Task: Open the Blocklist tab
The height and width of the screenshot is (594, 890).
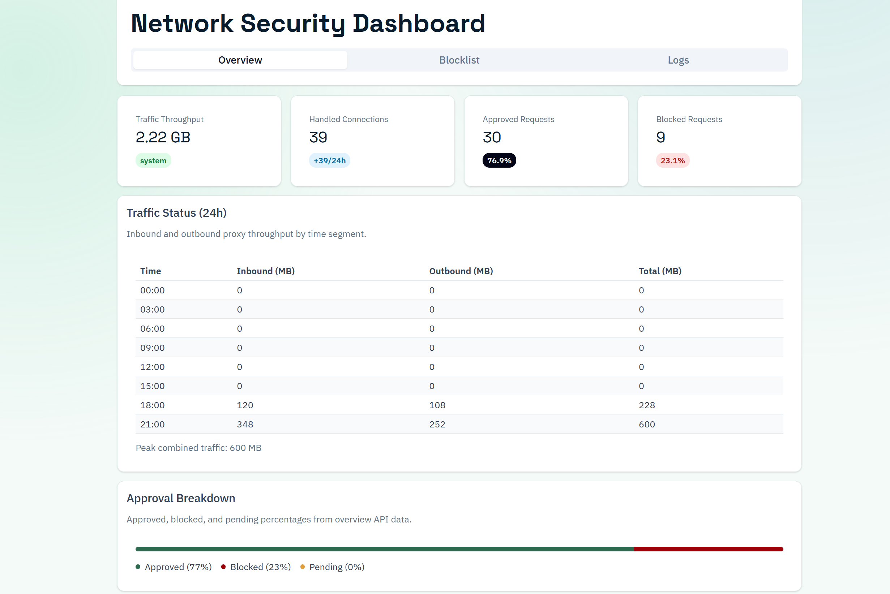Action: point(459,60)
